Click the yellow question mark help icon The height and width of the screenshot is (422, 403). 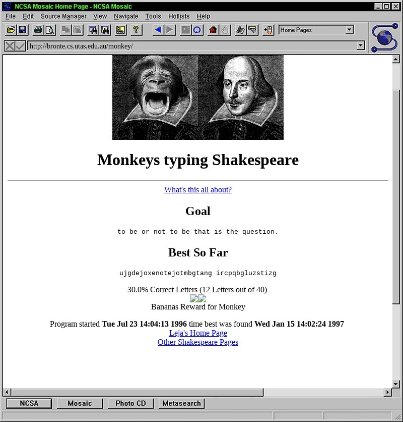point(135,30)
